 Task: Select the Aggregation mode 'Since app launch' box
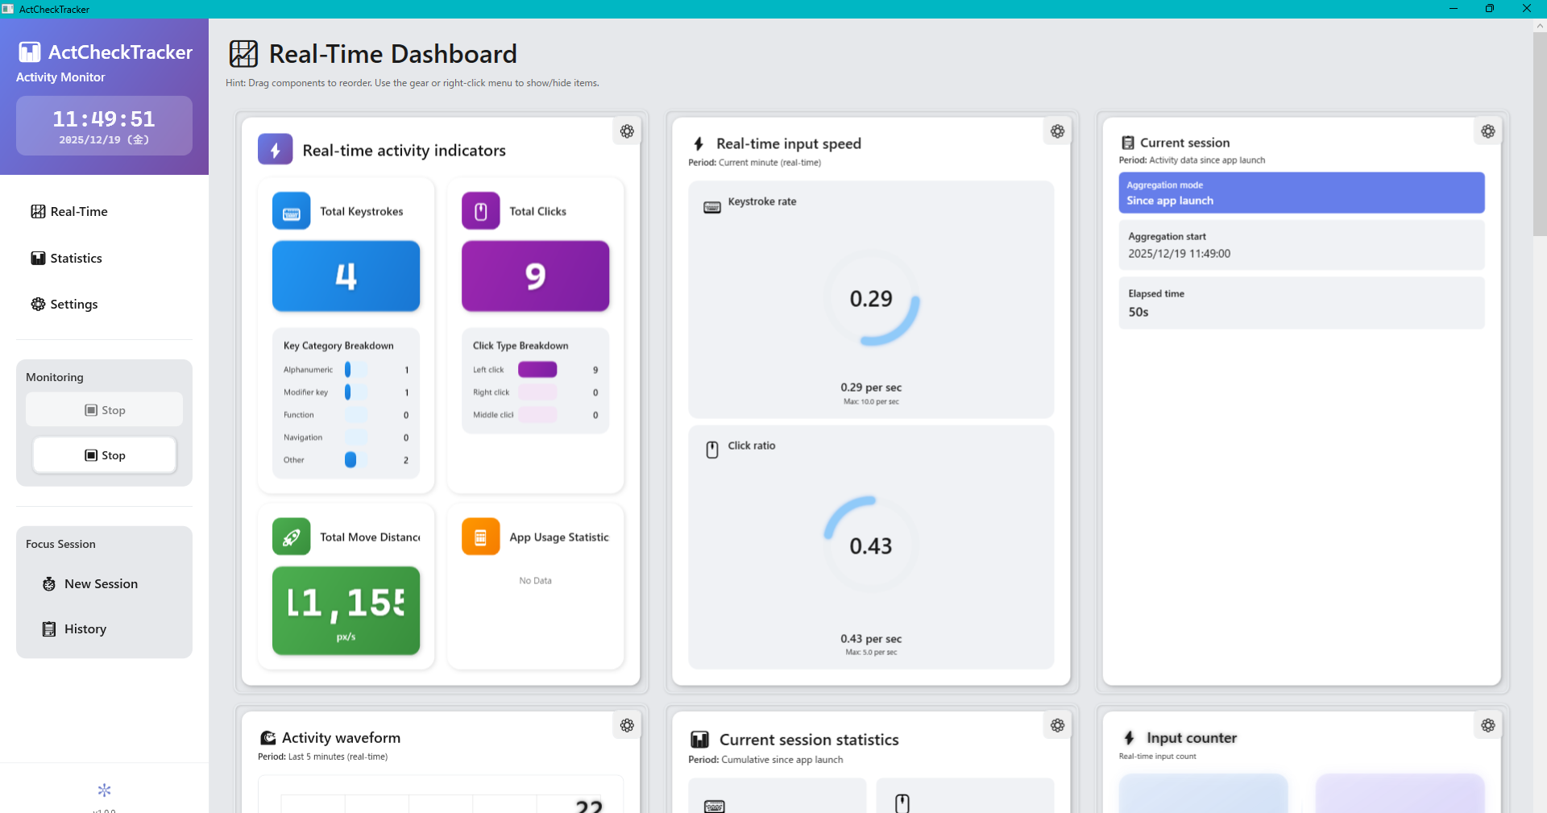tap(1300, 193)
